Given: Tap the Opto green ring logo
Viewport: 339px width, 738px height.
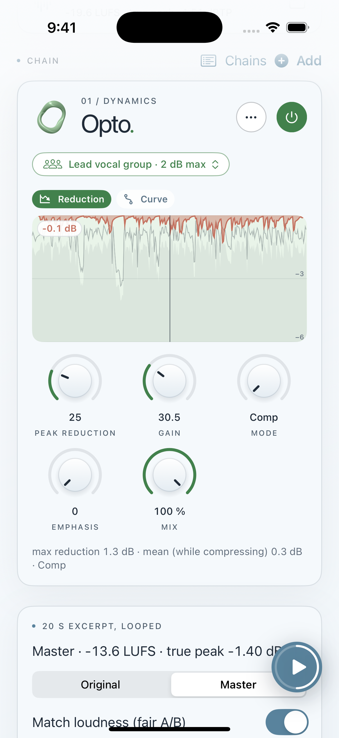Looking at the screenshot, I should tap(51, 117).
